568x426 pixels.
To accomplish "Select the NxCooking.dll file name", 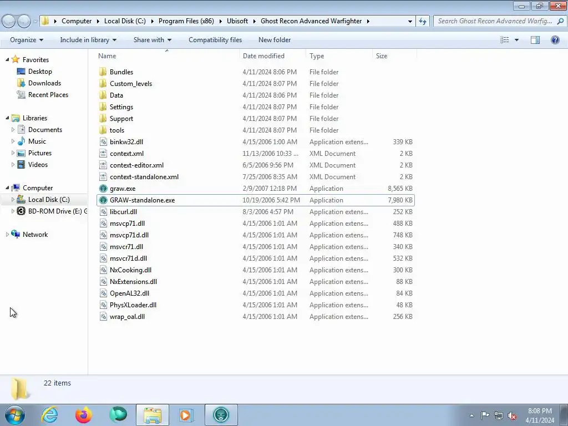I will point(130,270).
